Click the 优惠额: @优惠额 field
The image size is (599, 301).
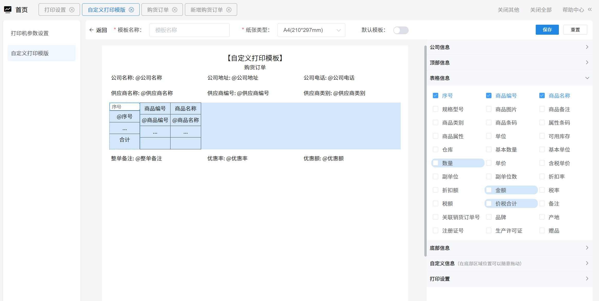point(324,159)
